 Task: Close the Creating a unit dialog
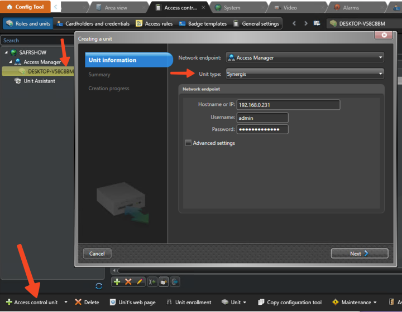tap(384, 35)
